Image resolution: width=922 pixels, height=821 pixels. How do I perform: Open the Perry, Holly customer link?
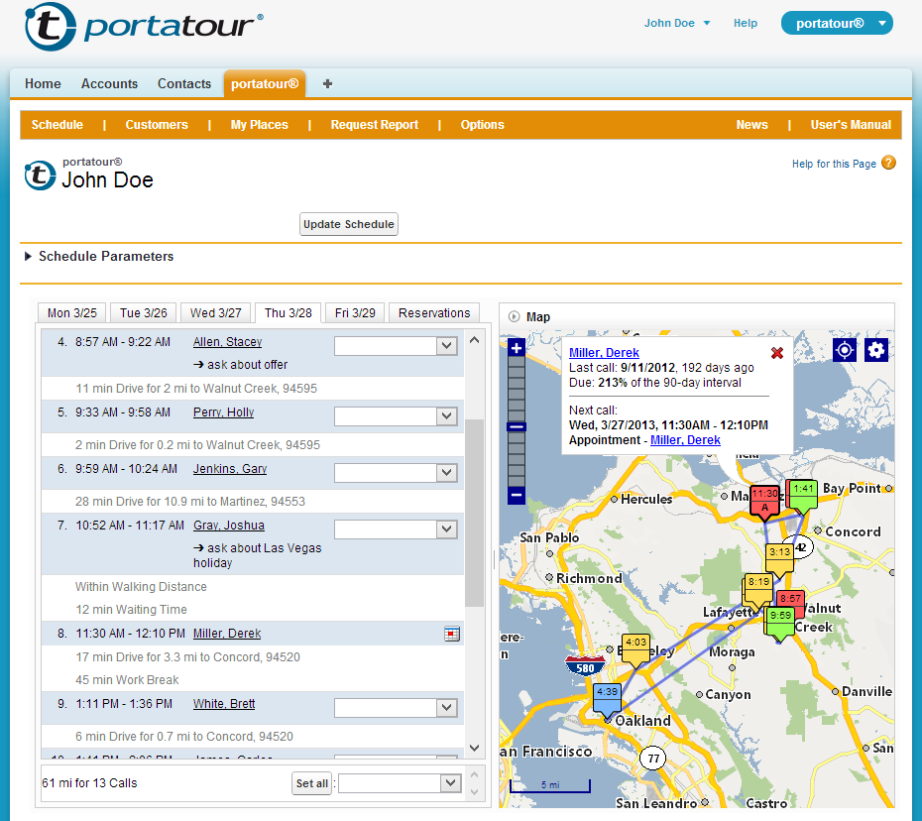(223, 412)
